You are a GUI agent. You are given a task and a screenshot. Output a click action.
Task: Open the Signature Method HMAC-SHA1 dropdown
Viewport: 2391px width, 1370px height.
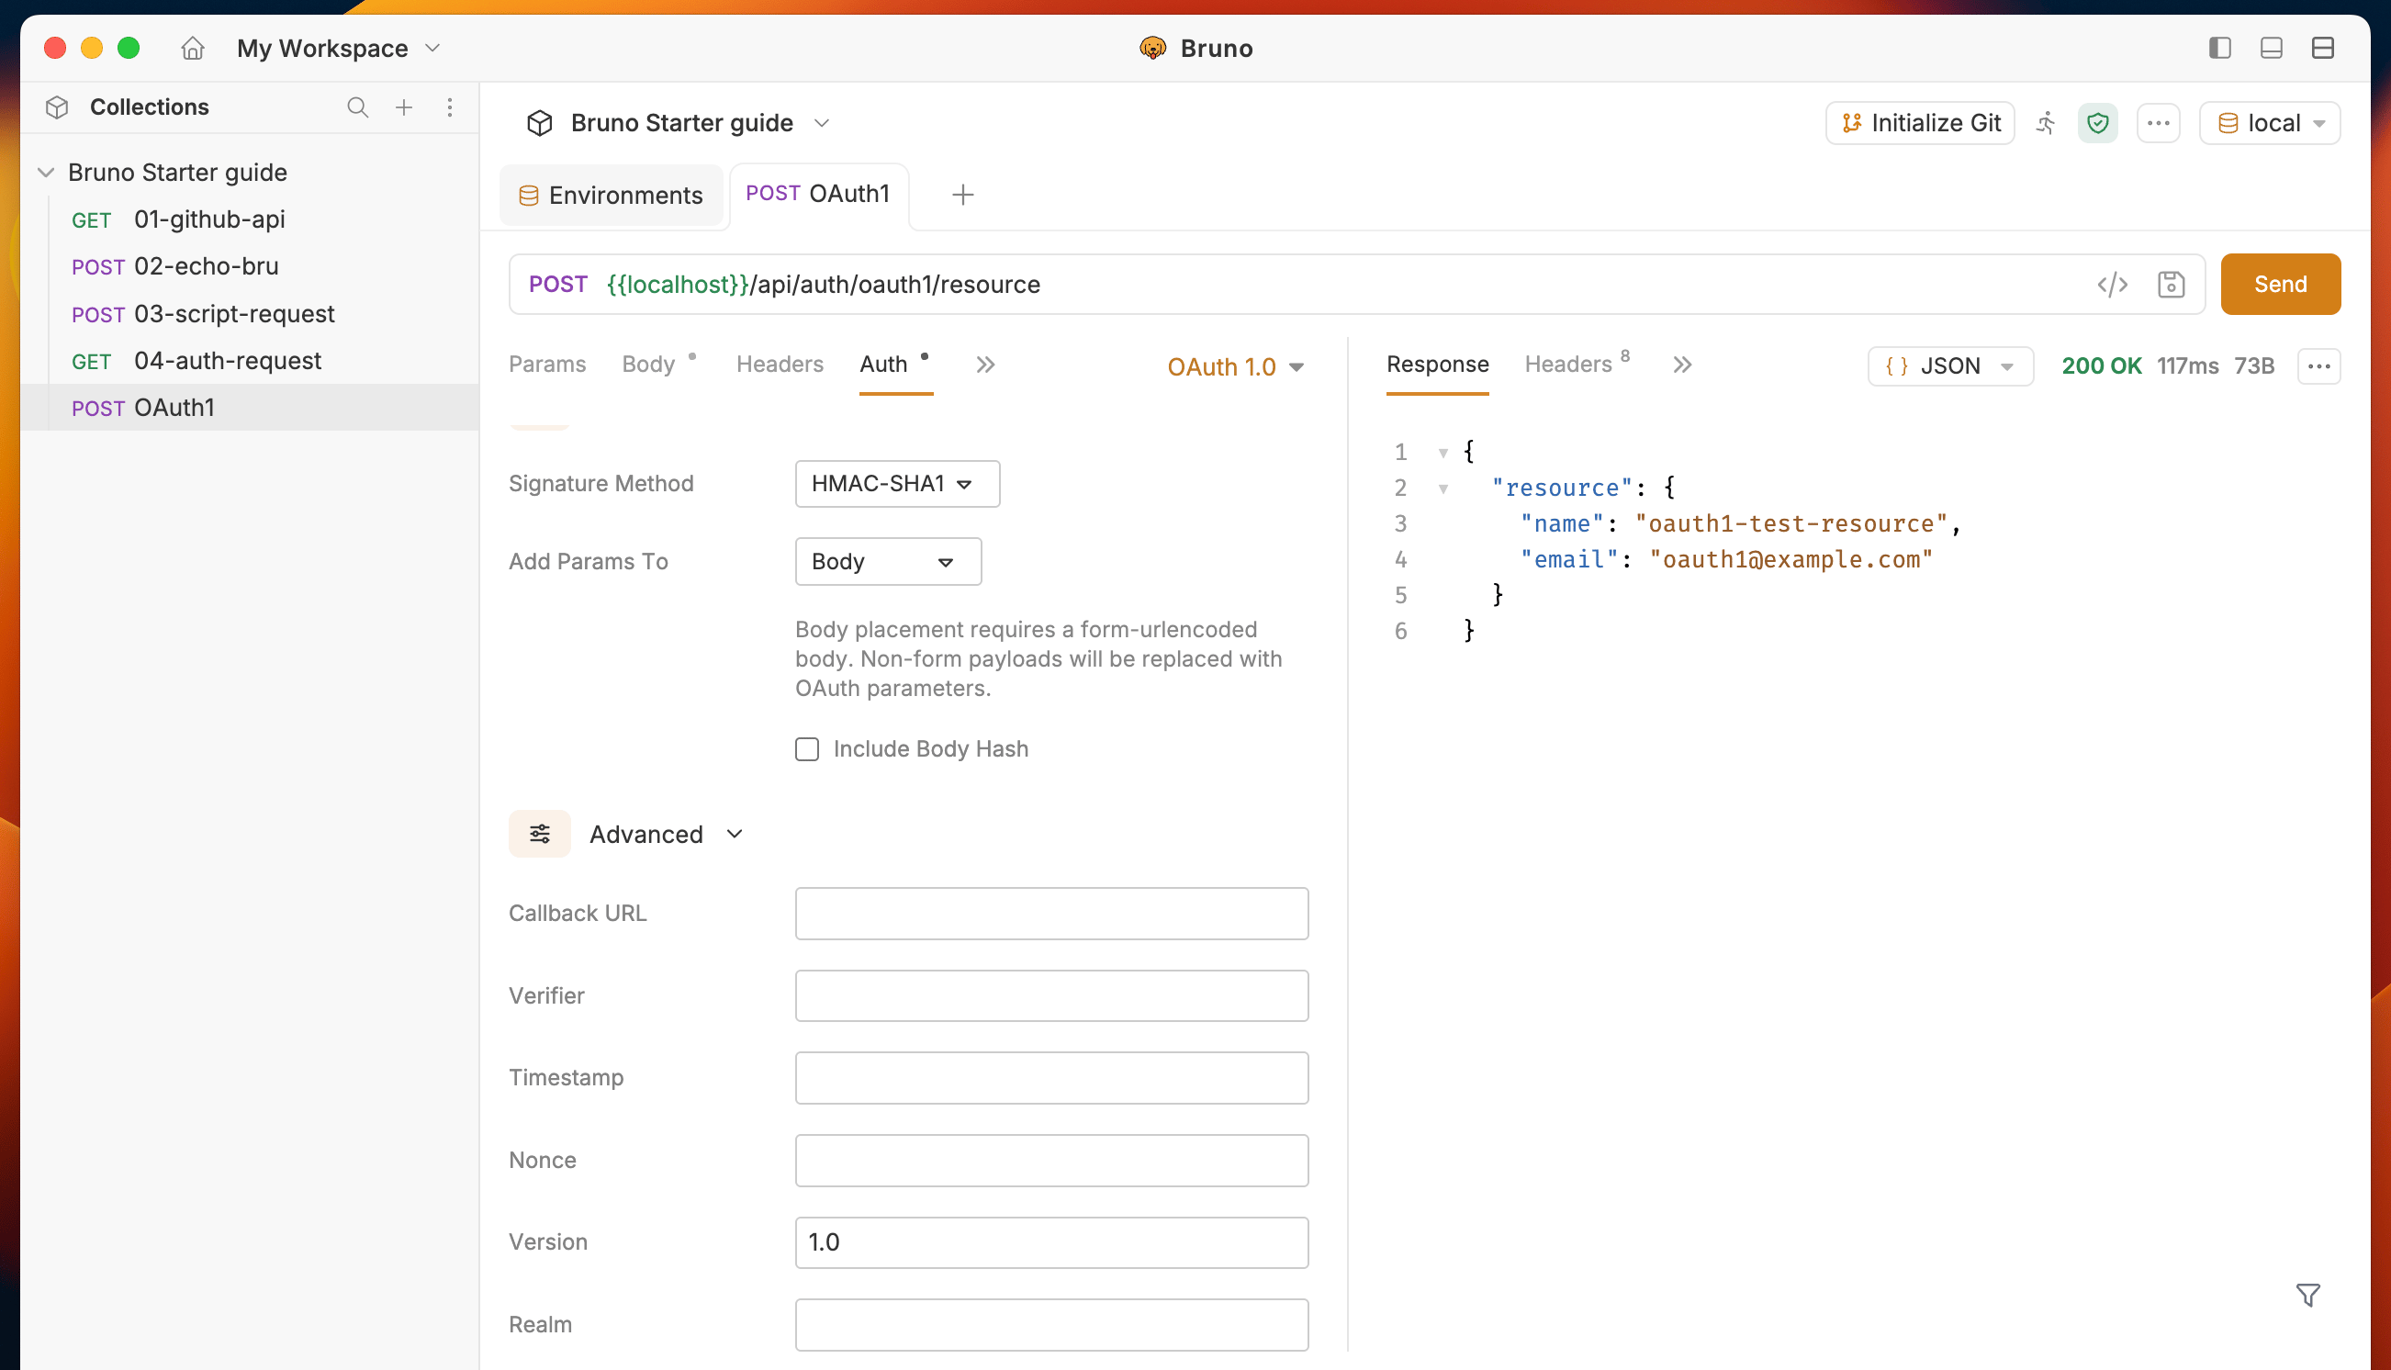[897, 484]
